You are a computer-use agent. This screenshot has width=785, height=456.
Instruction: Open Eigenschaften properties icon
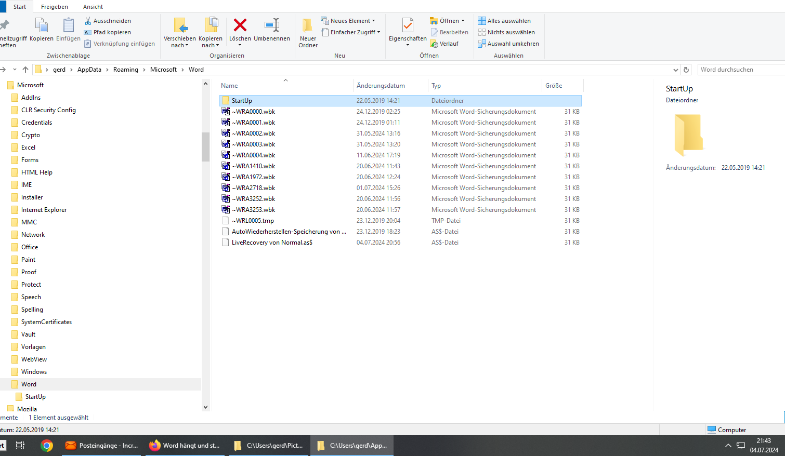[x=408, y=25]
